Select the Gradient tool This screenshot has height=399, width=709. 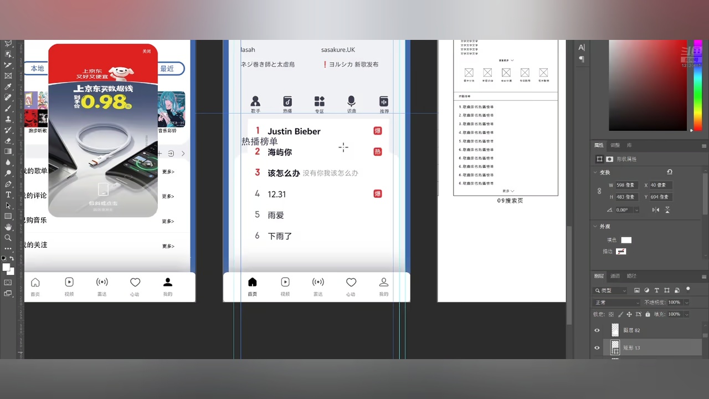[8, 151]
